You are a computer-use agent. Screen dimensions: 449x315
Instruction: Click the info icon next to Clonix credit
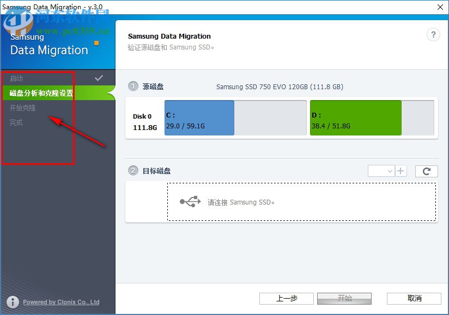12,302
